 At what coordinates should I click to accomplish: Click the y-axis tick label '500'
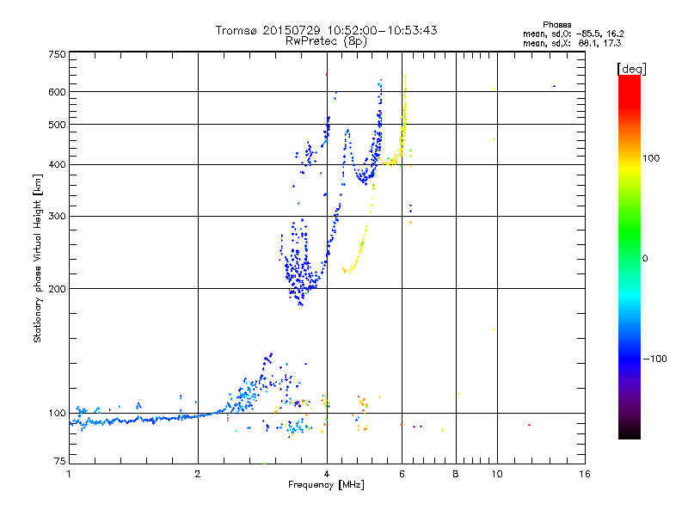[x=57, y=125]
